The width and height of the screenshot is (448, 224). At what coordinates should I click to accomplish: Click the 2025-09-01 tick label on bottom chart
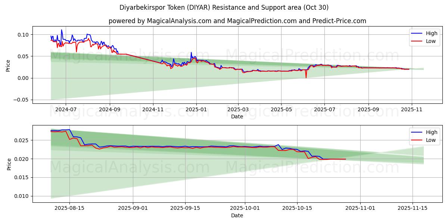click(x=133, y=209)
